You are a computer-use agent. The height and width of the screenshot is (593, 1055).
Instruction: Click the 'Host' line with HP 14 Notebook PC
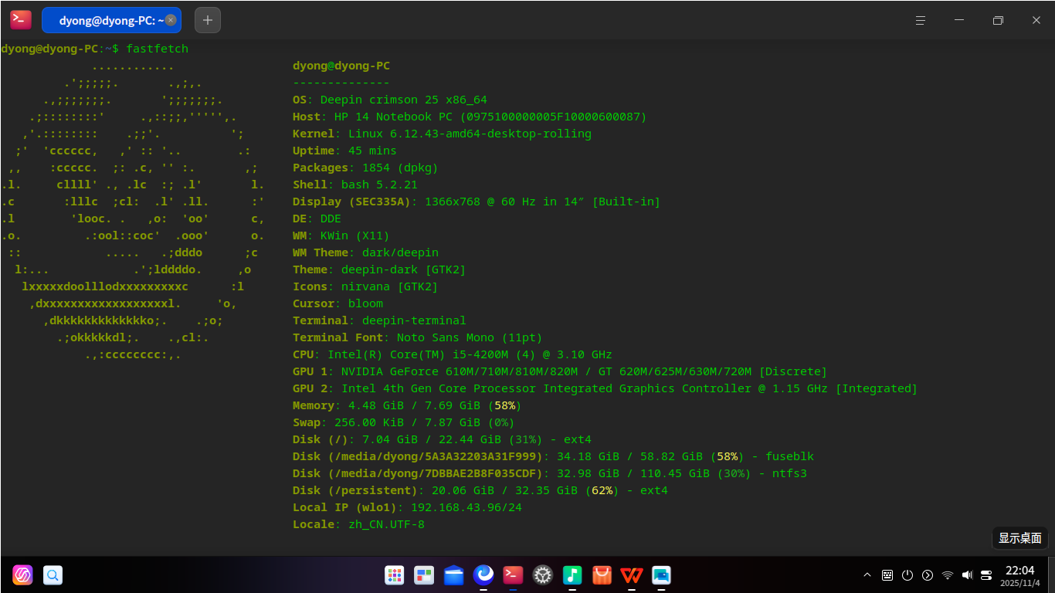470,117
